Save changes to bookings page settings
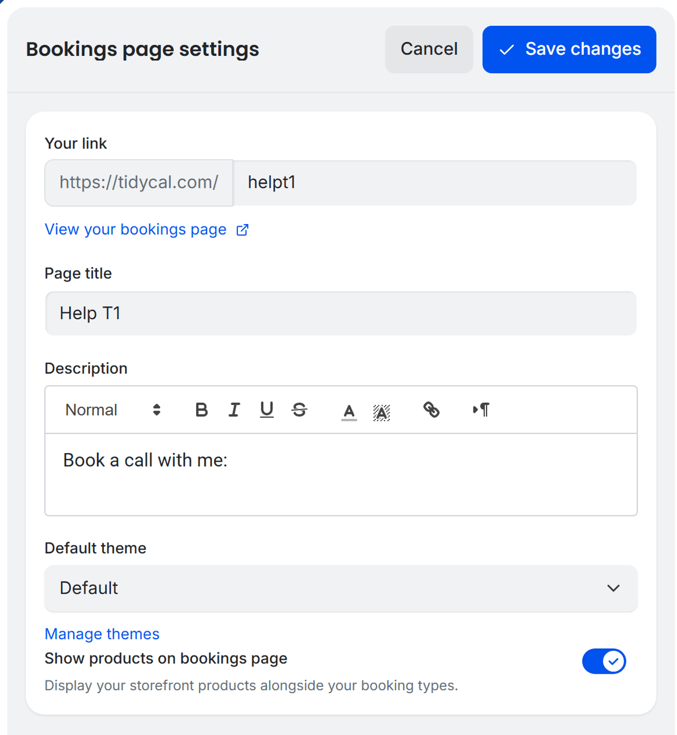Image resolution: width=677 pixels, height=735 pixels. coord(569,49)
